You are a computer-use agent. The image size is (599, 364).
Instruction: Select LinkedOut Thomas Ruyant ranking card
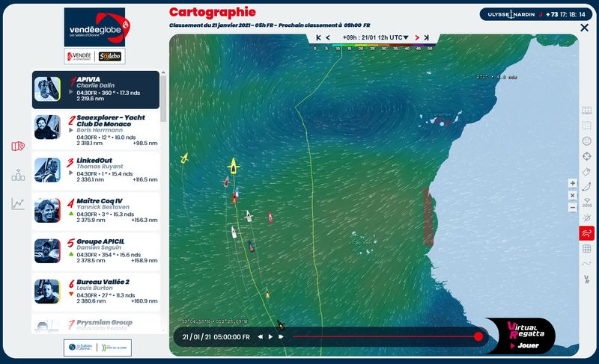96,170
